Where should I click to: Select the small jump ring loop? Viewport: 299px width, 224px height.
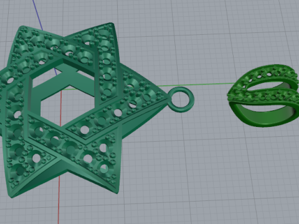(181, 100)
